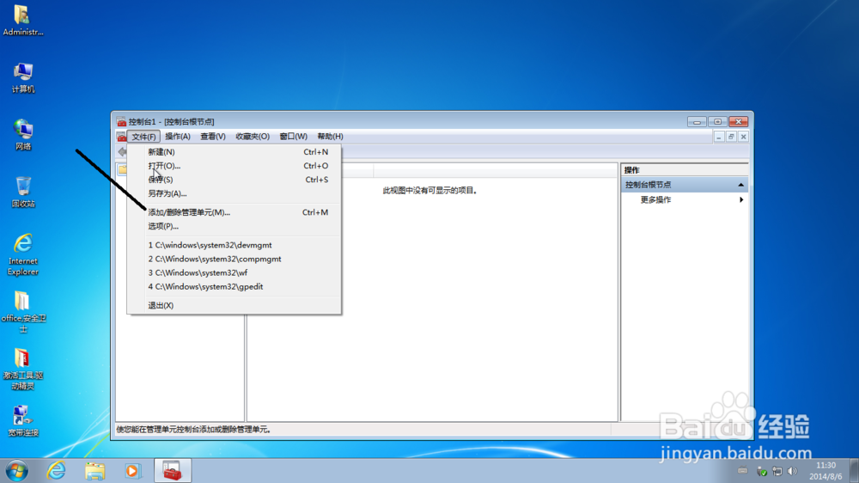Launch Internet Explorer from the taskbar
Screen dimensions: 859x483
point(56,471)
